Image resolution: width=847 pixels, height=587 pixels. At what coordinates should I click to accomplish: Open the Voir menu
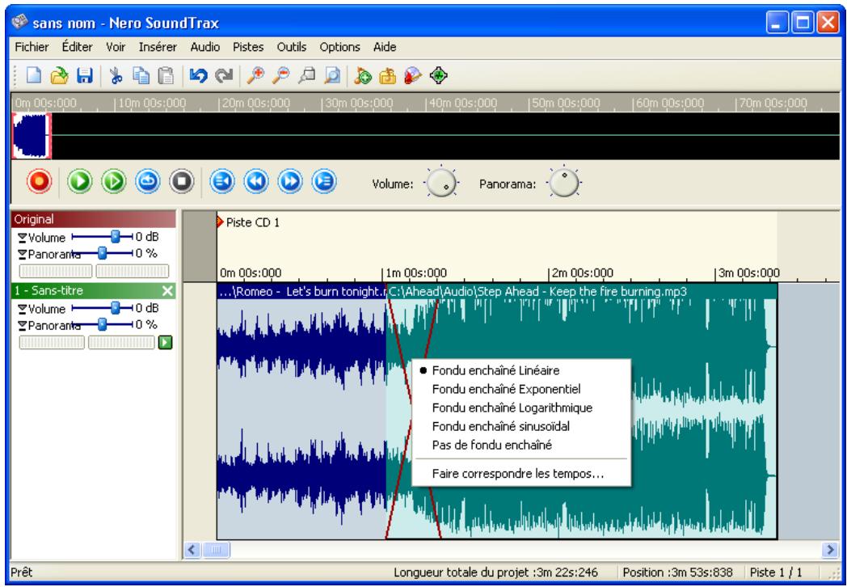point(116,47)
